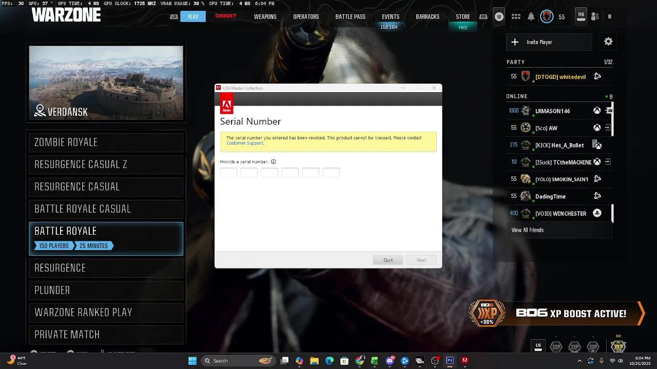Select BATTLE ROYALE CASUAL mode

(x=106, y=209)
